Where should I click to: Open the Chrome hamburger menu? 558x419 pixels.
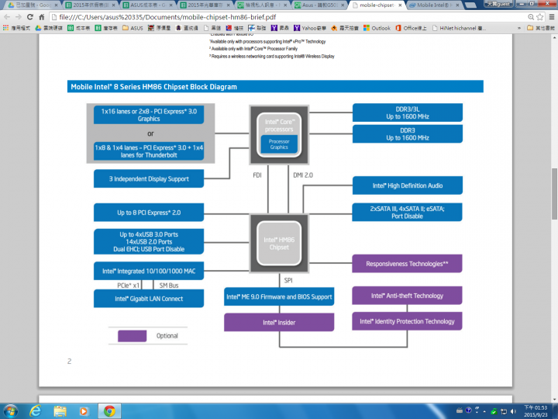[x=552, y=17]
